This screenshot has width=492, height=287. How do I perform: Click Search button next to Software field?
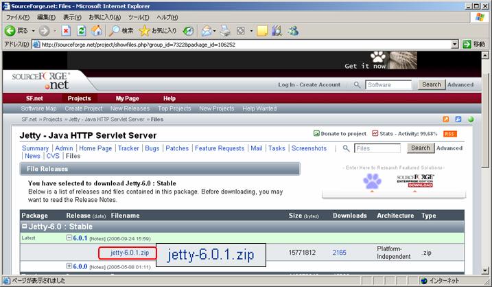click(x=431, y=84)
